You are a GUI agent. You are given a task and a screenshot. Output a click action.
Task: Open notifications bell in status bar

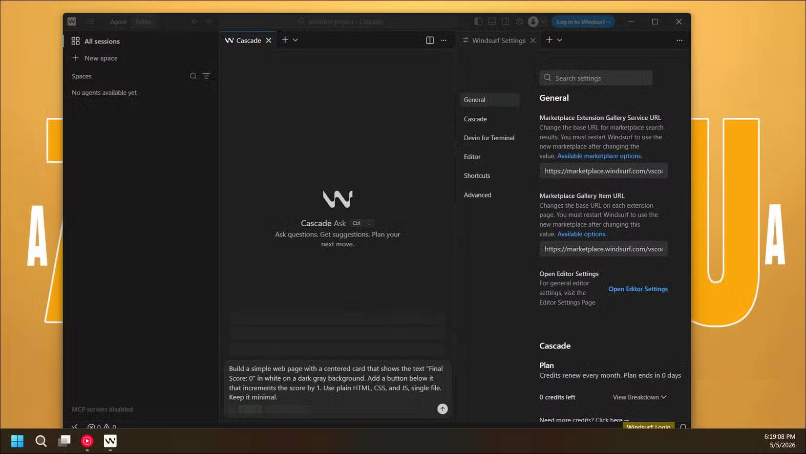(x=683, y=427)
